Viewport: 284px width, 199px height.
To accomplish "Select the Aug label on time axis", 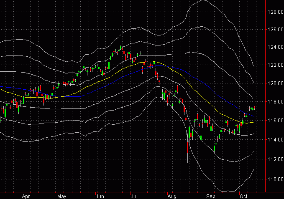I will [x=172, y=196].
